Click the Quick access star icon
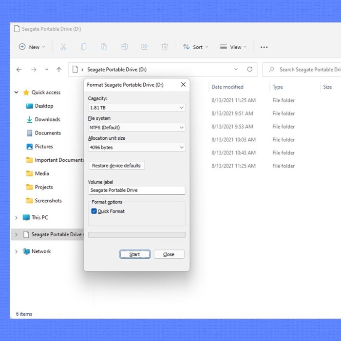341x341 pixels. pos(26,93)
